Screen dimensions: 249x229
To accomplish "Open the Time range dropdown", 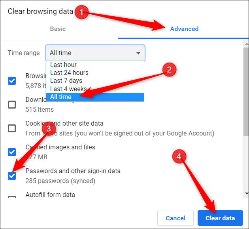I will 95,53.
